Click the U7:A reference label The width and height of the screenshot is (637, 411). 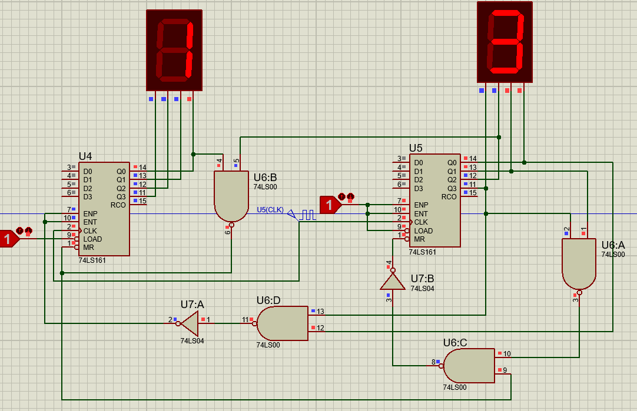[x=192, y=305]
